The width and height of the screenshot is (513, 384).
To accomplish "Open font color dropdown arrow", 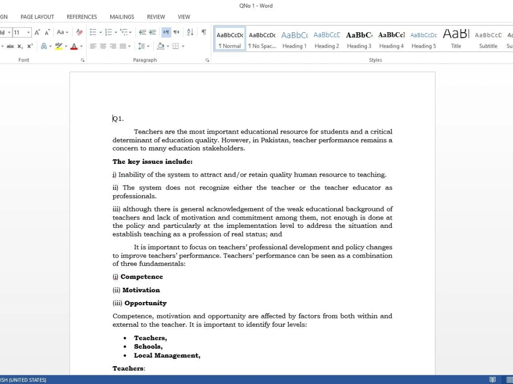I will click(82, 47).
